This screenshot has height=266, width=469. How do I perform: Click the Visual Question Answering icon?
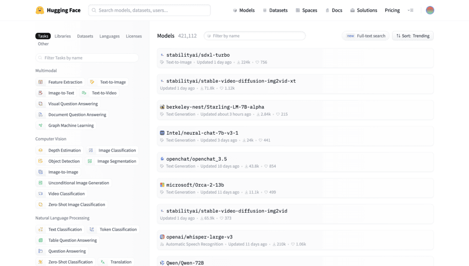pyautogui.click(x=41, y=104)
